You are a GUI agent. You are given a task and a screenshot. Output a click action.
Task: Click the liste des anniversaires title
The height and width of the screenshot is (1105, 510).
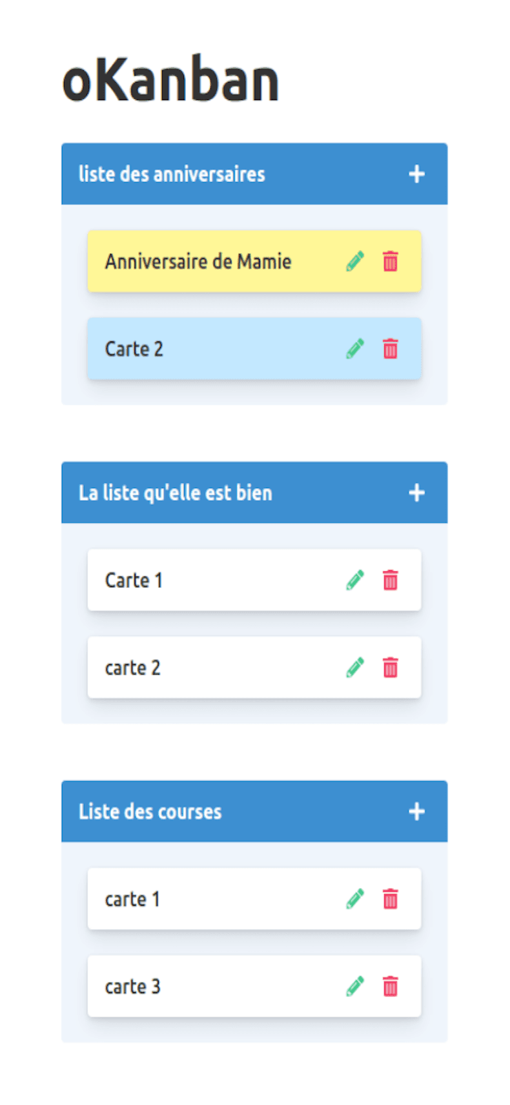172,174
